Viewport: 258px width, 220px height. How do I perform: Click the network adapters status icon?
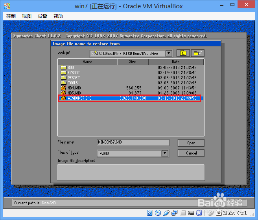coord(174,213)
